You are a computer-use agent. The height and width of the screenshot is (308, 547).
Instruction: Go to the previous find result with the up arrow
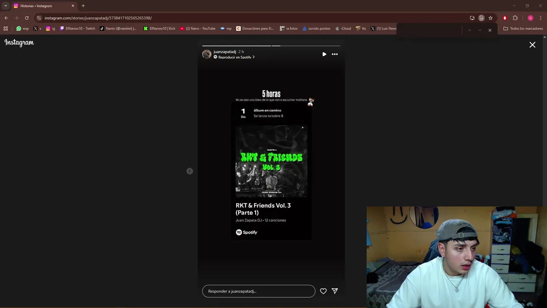pyautogui.click(x=469, y=30)
